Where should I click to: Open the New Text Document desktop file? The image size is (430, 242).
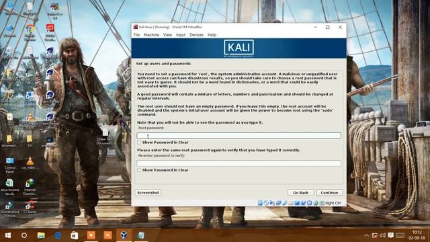click(105, 136)
